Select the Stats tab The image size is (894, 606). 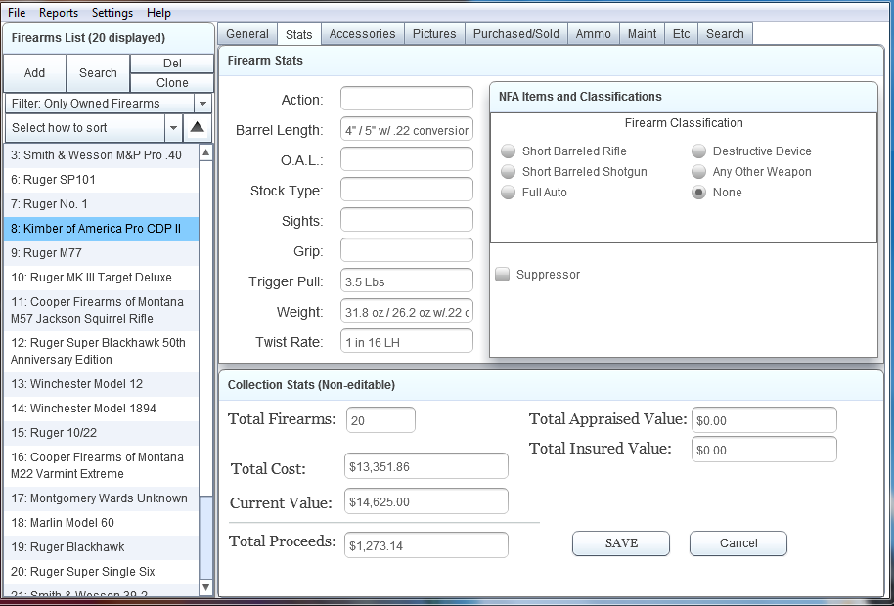(x=298, y=34)
